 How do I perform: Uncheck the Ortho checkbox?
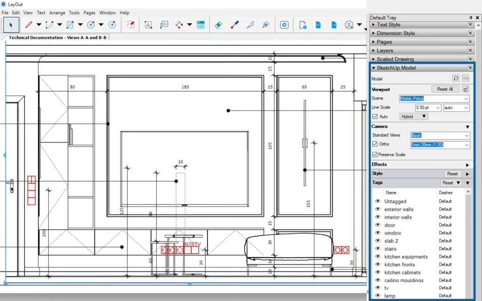coord(375,144)
